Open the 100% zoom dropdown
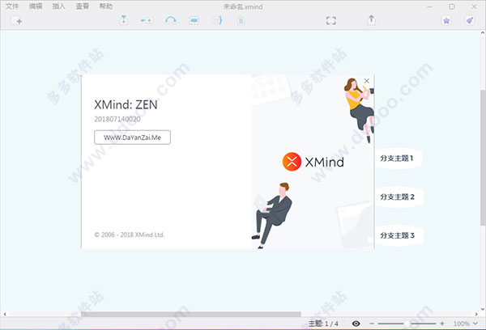 click(x=465, y=324)
